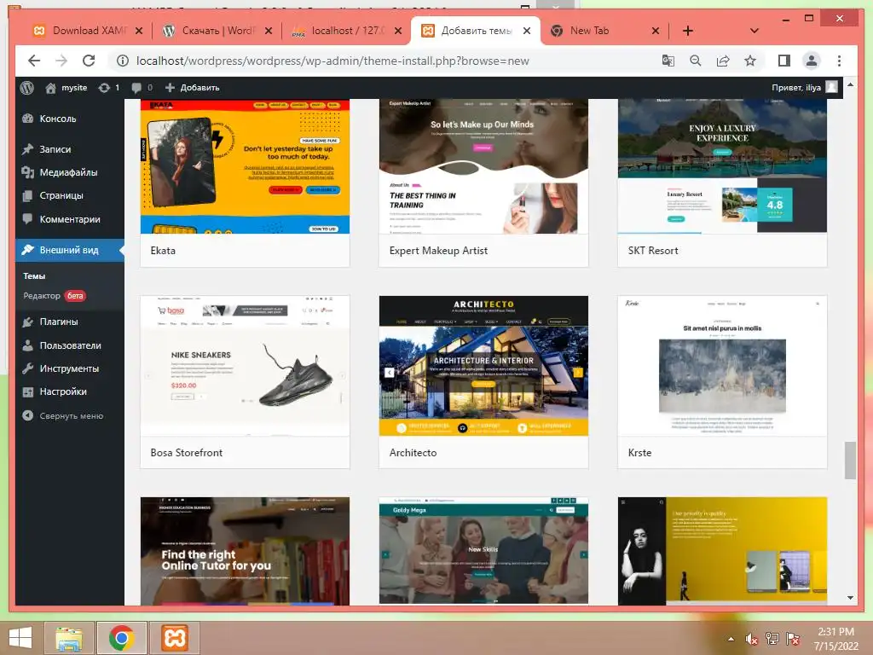The height and width of the screenshot is (655, 873).
Task: Reload the page
Action: 89,61
